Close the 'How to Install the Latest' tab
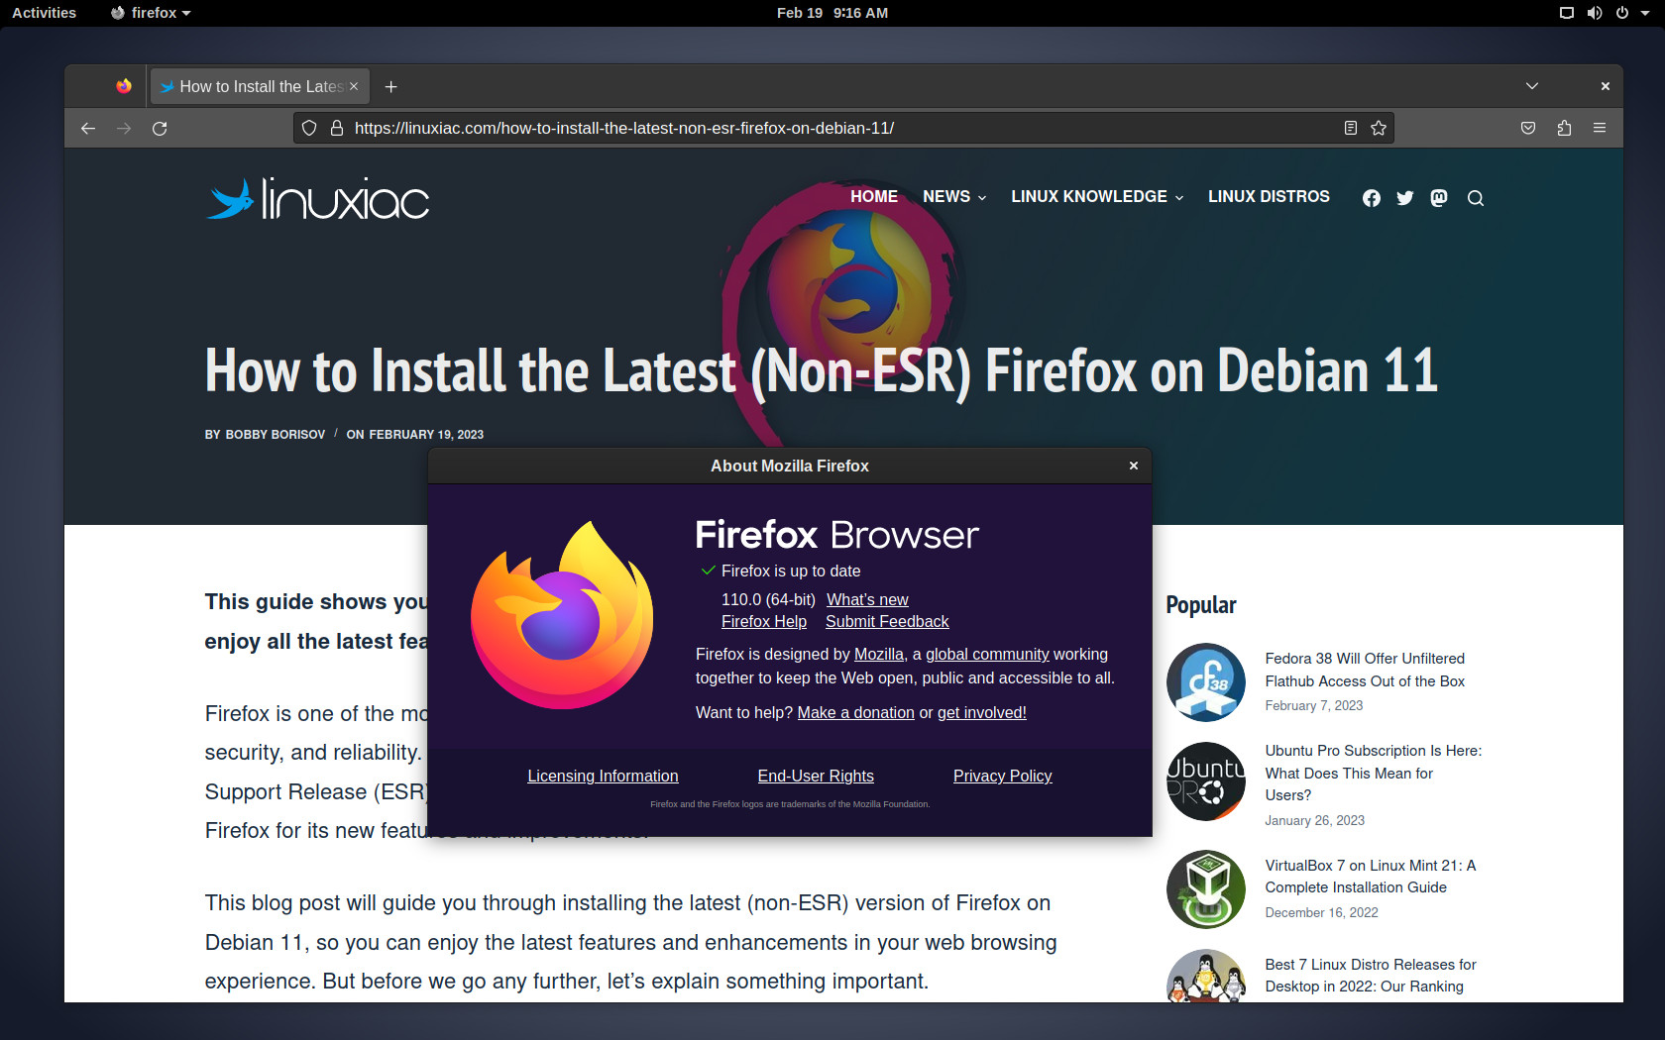The image size is (1665, 1040). (354, 87)
